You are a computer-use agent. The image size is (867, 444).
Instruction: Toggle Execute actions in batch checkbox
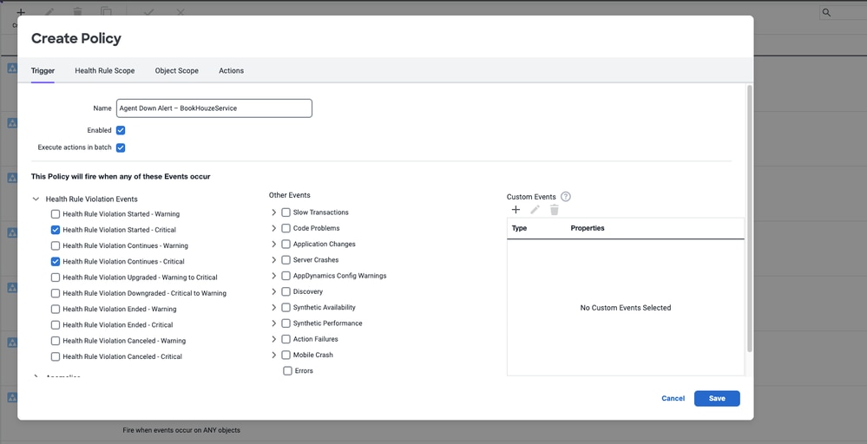[121, 147]
